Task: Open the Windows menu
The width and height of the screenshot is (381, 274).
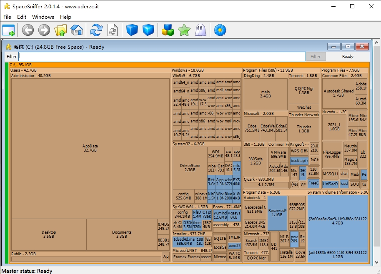Action: [43, 17]
